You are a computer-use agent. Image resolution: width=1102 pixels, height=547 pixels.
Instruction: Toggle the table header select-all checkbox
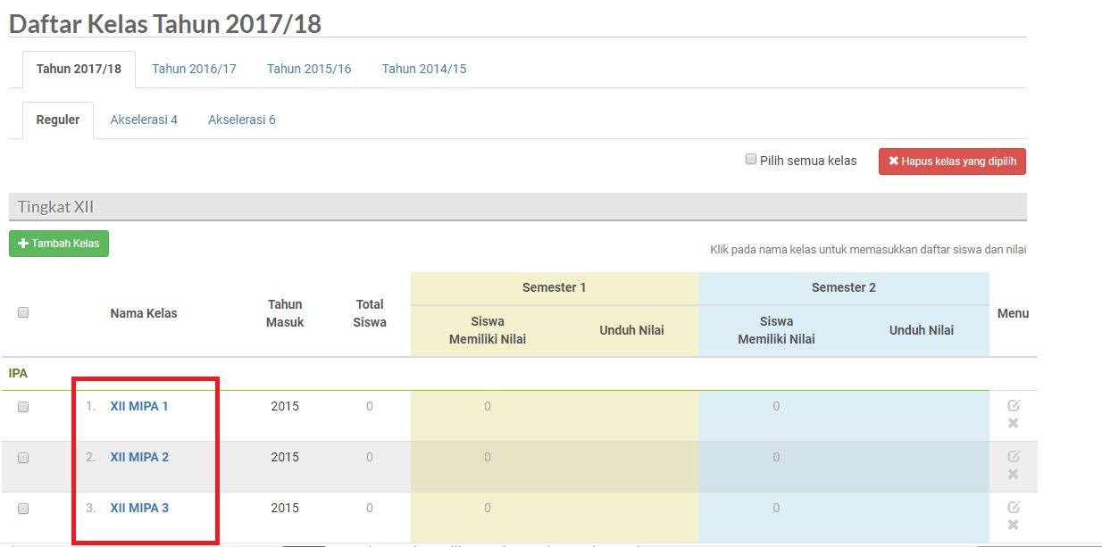(23, 312)
